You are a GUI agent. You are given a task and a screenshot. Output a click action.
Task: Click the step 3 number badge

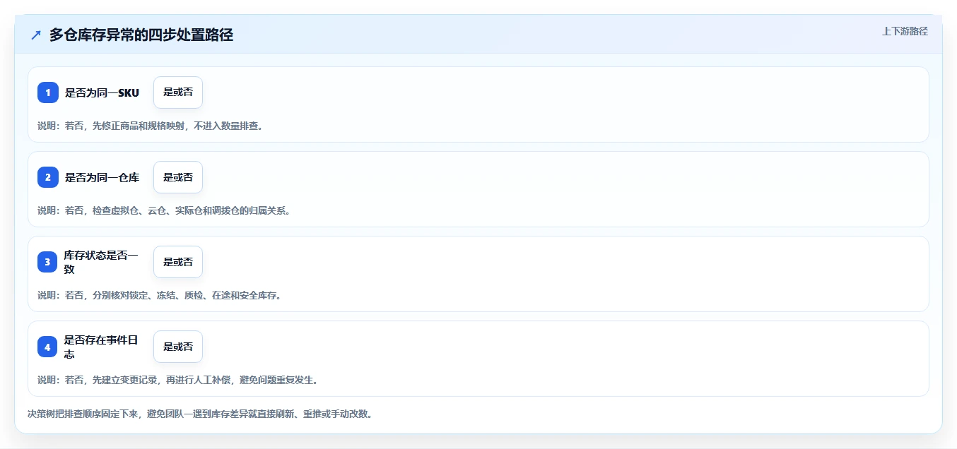pyautogui.click(x=48, y=262)
